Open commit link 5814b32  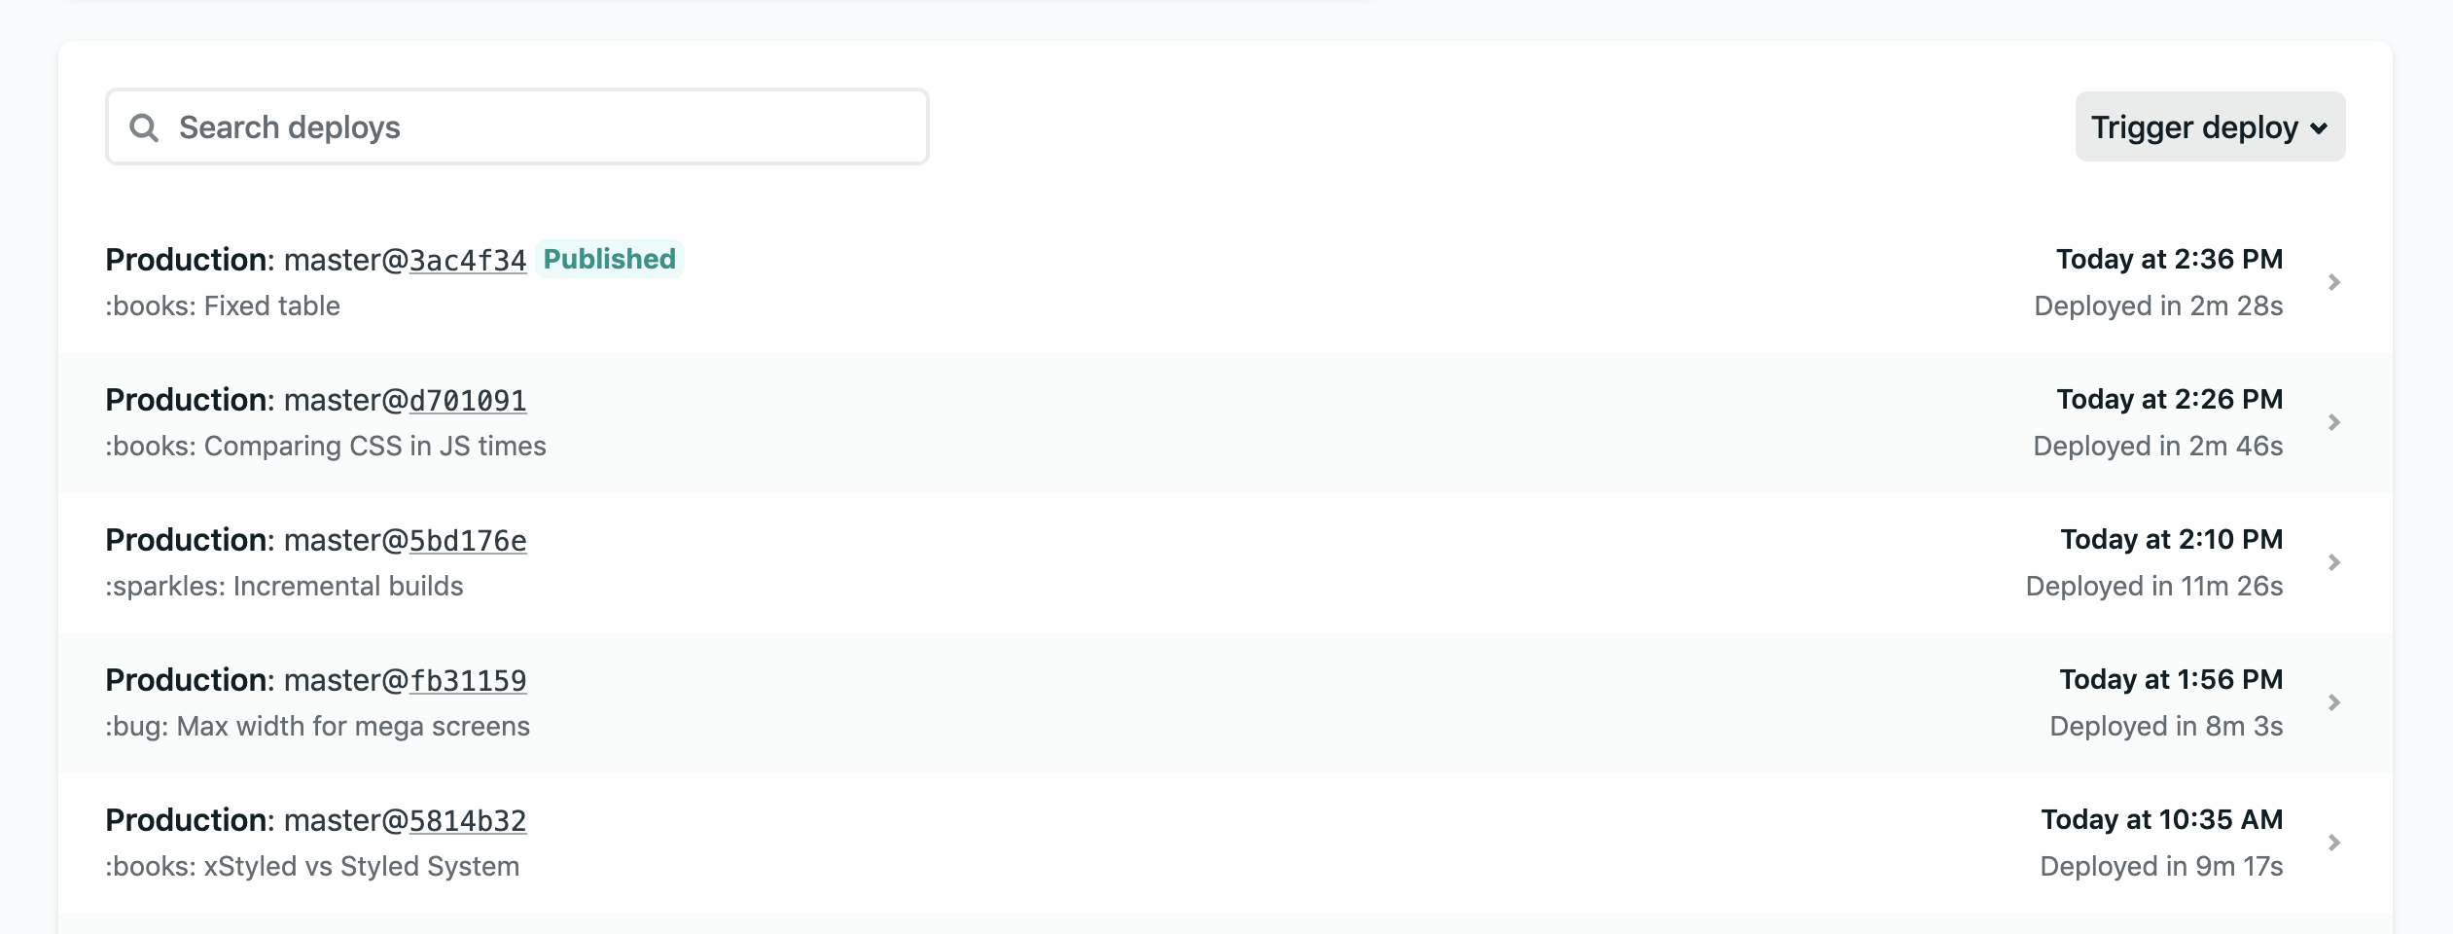467,821
